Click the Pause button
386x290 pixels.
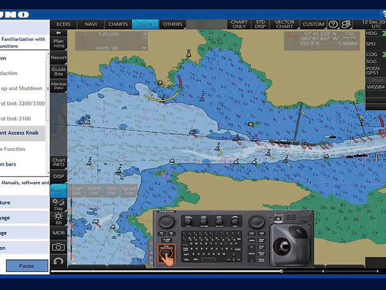(x=27, y=266)
